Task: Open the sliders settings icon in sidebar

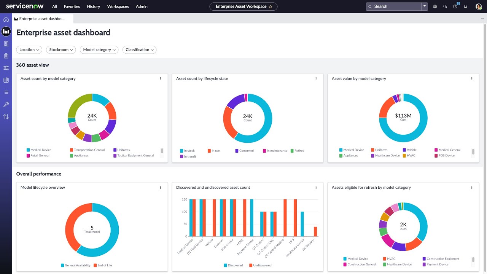Action: point(6,68)
